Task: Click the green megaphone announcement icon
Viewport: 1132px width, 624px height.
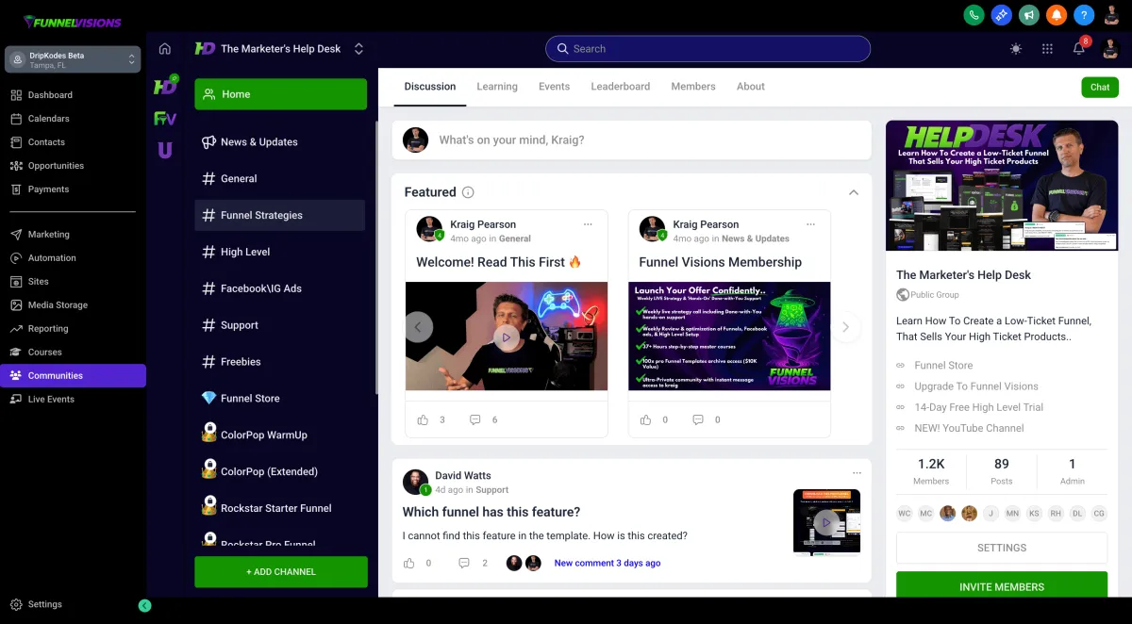Action: pyautogui.click(x=1029, y=15)
